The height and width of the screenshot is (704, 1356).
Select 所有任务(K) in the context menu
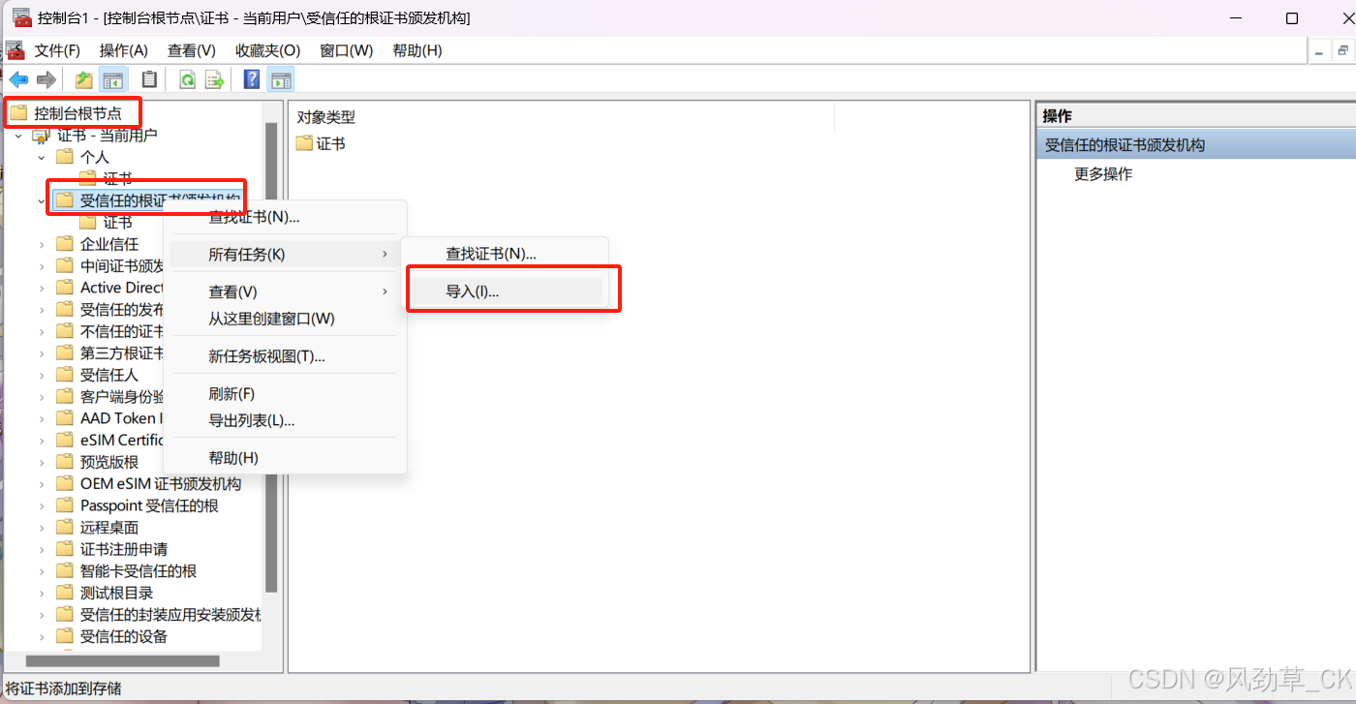[283, 254]
